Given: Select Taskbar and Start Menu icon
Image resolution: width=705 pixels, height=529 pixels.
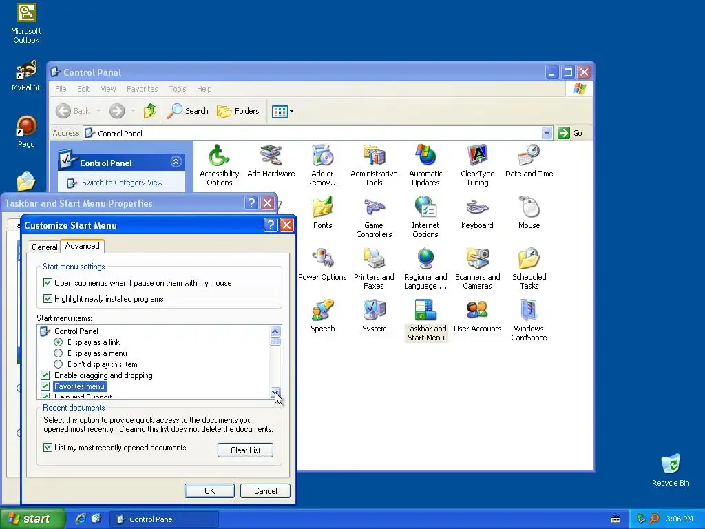Looking at the screenshot, I should (x=425, y=320).
